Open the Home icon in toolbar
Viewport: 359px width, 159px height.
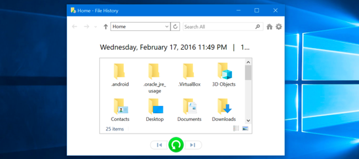coord(270,27)
